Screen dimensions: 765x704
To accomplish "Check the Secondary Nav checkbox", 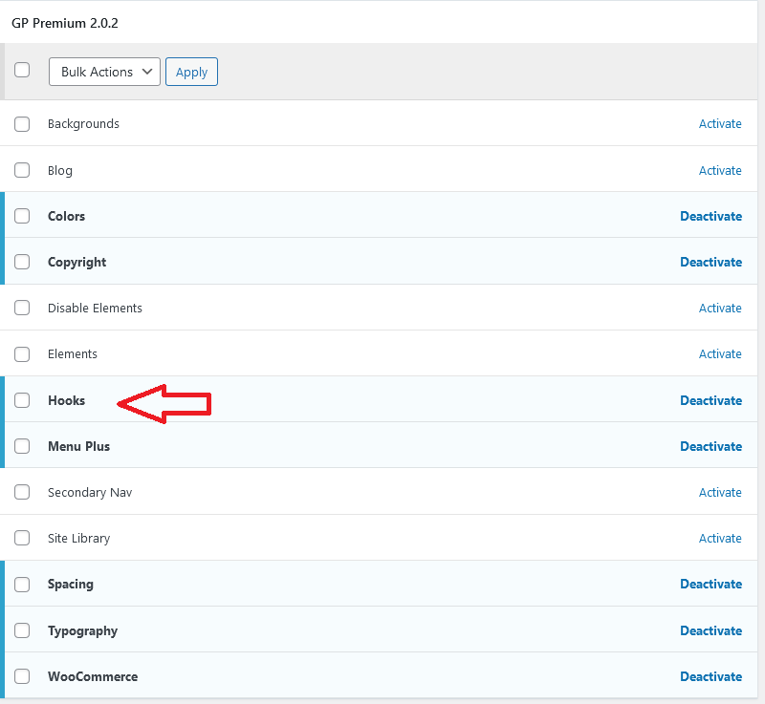I will coord(22,492).
